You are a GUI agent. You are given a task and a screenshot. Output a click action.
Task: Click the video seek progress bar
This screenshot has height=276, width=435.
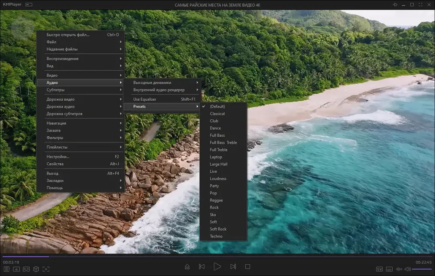click(x=217, y=256)
